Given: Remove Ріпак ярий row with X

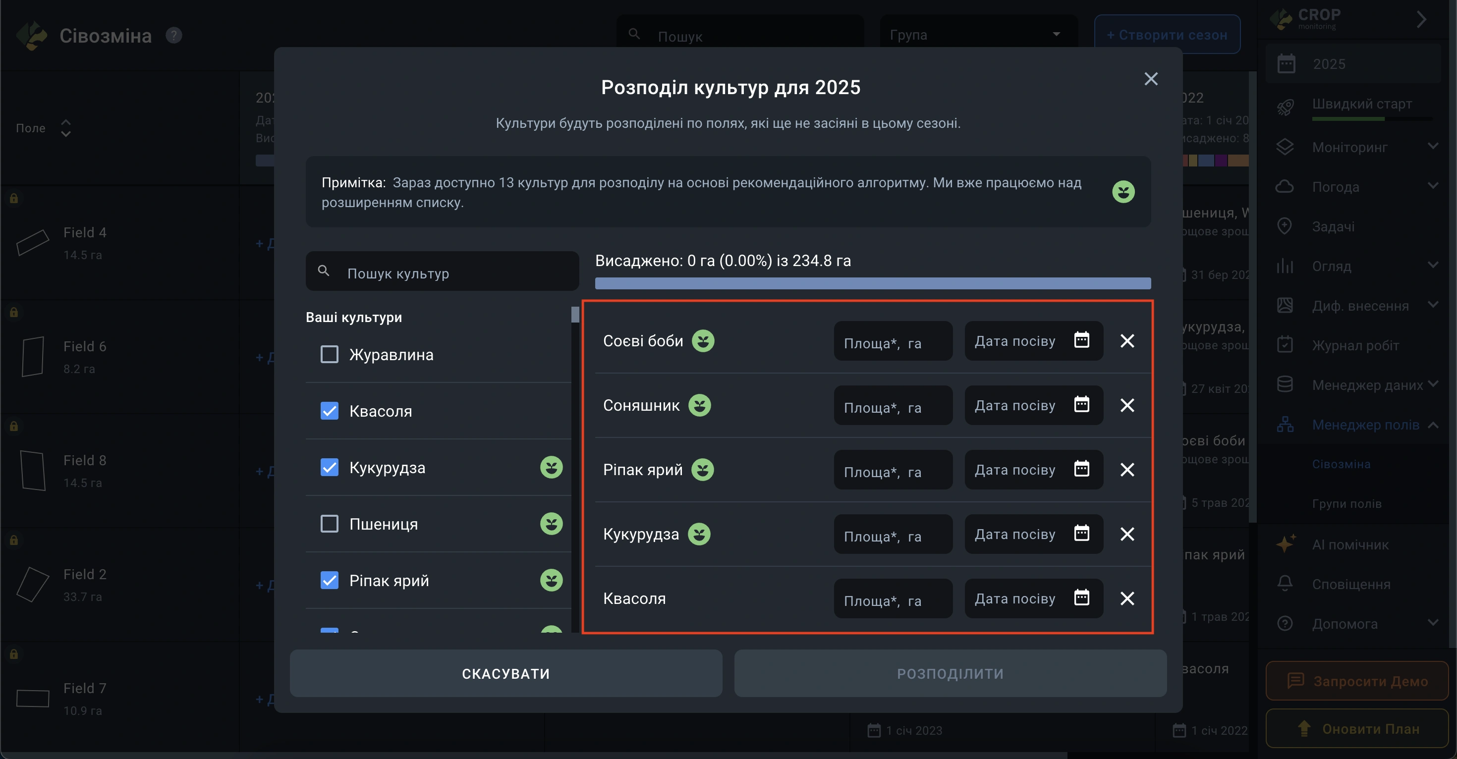Looking at the screenshot, I should (x=1126, y=470).
